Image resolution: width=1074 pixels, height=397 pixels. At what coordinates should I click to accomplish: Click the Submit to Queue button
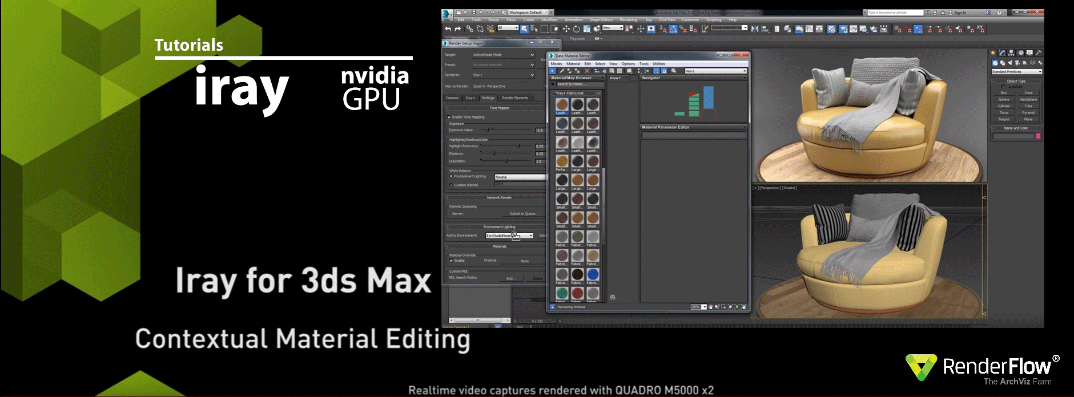(524, 213)
